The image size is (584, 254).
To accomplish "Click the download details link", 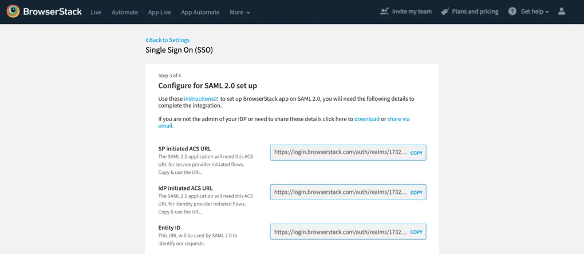I will point(367,119).
